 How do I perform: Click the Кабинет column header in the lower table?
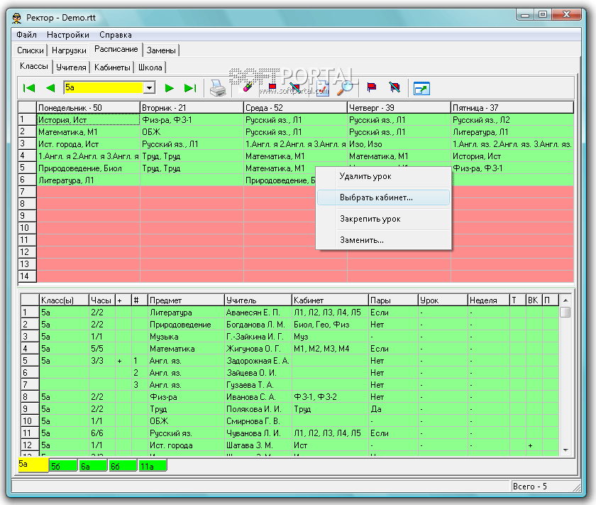(x=331, y=300)
